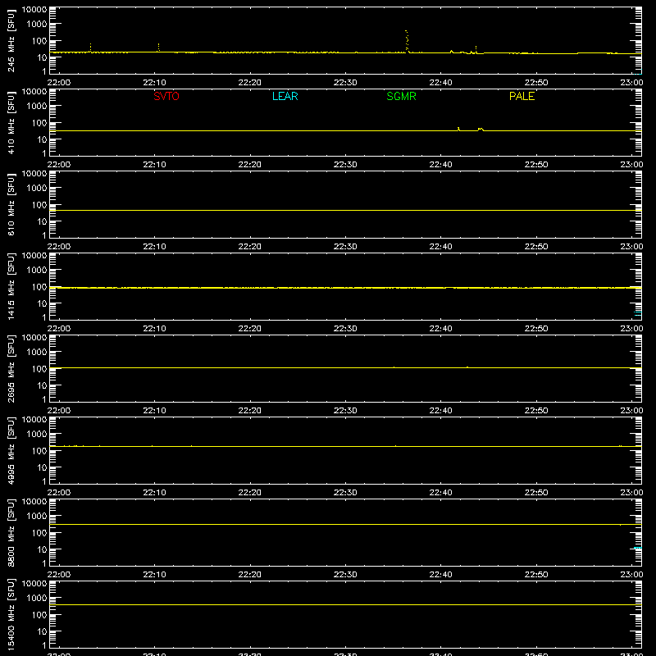Click the 22:00 label under the 1415 MHz panel
This screenshot has height=656, width=656.
click(59, 329)
